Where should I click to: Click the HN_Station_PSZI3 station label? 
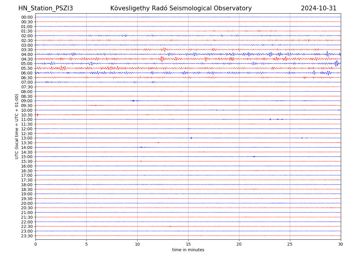coord(46,8)
